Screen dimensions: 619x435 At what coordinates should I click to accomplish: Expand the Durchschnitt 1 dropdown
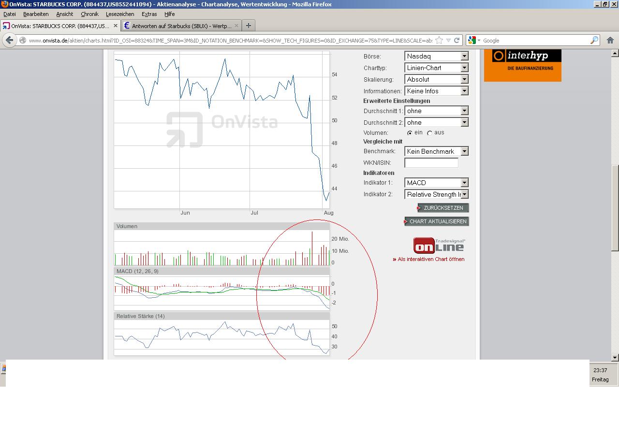click(436, 111)
